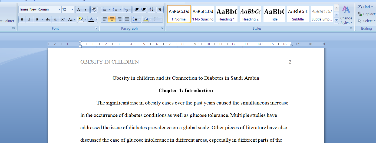The height and width of the screenshot is (143, 376).
Task: Open the bullets library dropdown arrow
Action: coord(110,9)
